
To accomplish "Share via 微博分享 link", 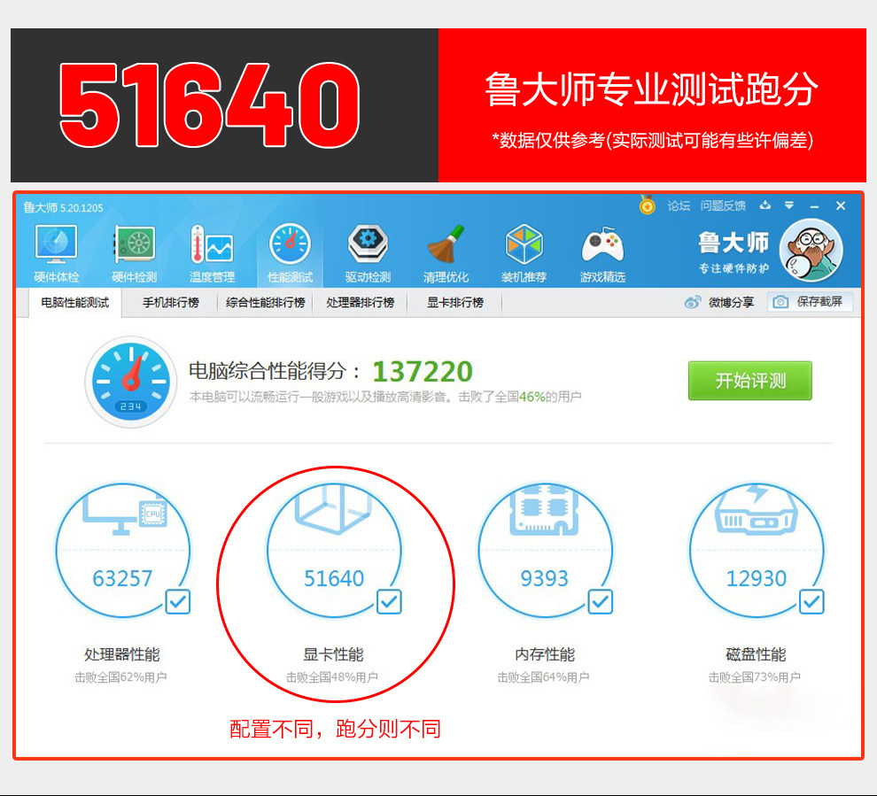I will (719, 303).
